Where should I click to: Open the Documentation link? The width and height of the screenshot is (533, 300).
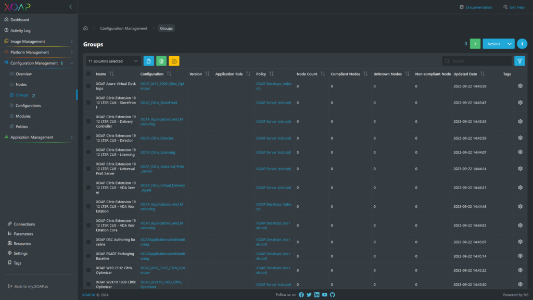click(x=476, y=7)
